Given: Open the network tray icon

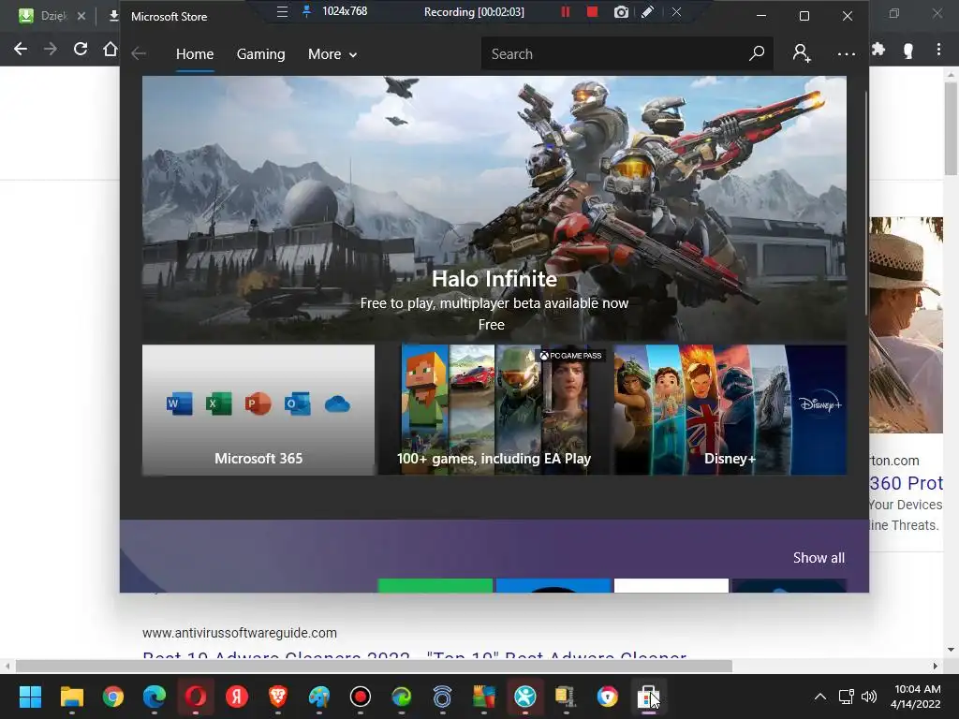Looking at the screenshot, I should point(846,697).
